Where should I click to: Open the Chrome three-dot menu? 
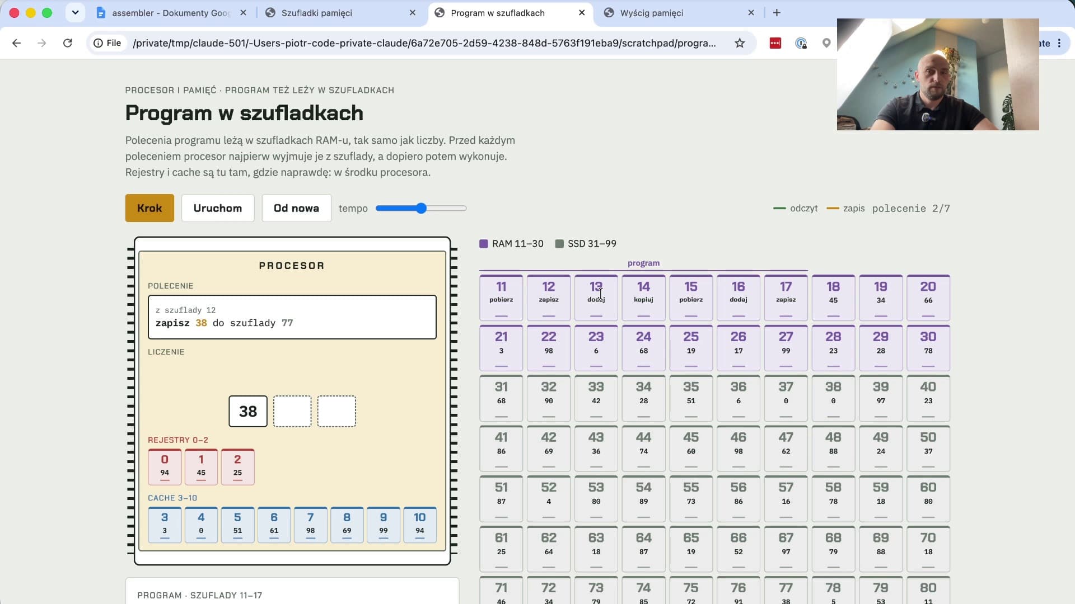[1059, 43]
